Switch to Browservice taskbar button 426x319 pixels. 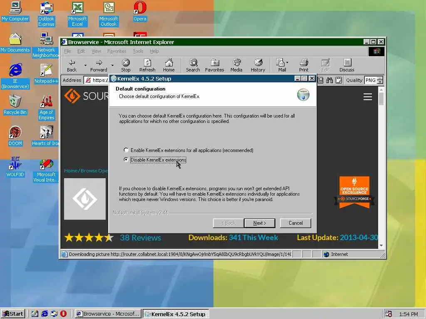point(108,314)
